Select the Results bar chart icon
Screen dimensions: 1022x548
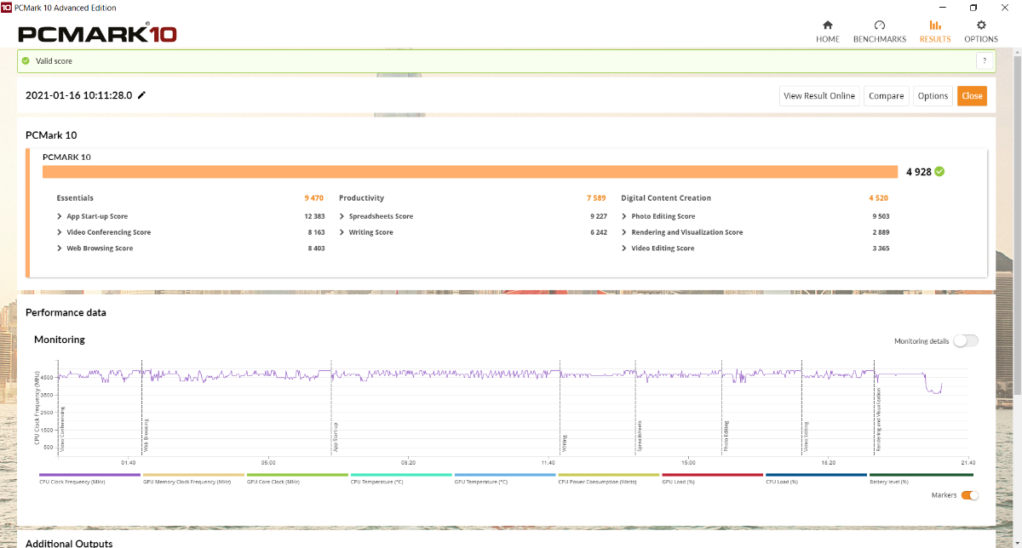pos(935,26)
